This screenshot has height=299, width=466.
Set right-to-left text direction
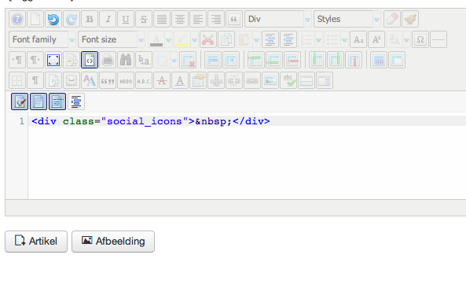pos(35,60)
